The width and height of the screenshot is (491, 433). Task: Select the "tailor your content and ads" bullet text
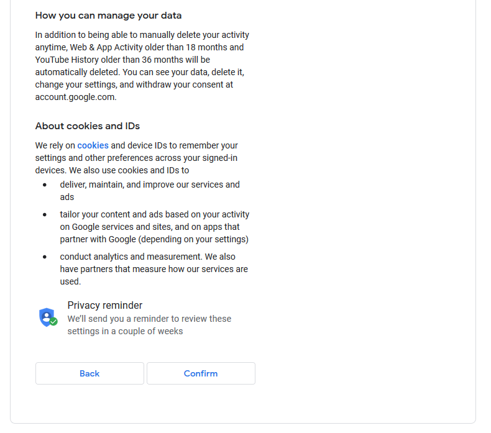[x=154, y=215]
